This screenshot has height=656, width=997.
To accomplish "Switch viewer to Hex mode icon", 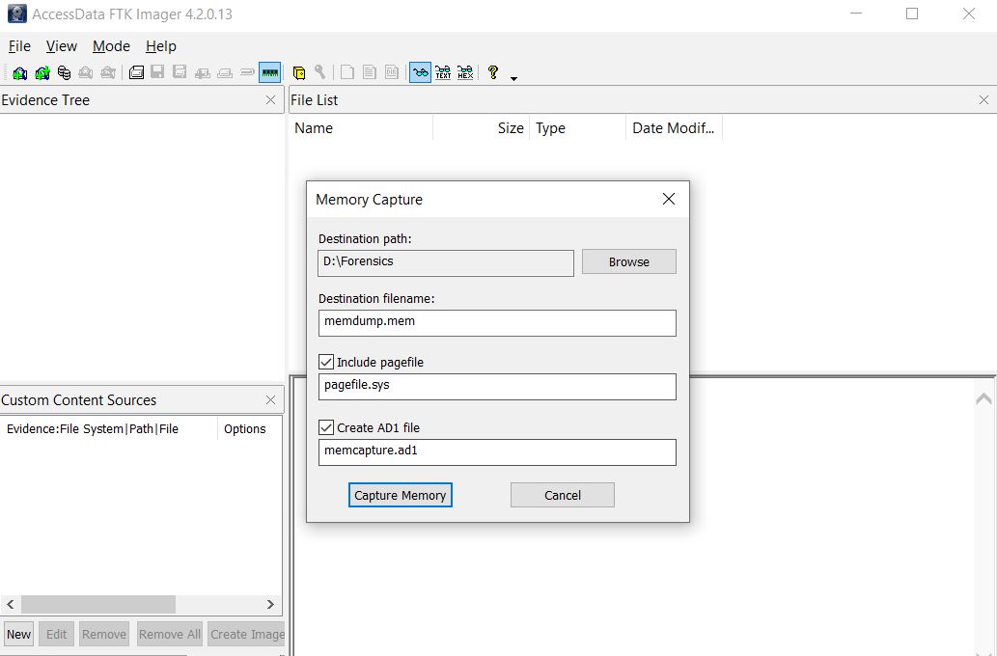I will click(x=467, y=71).
